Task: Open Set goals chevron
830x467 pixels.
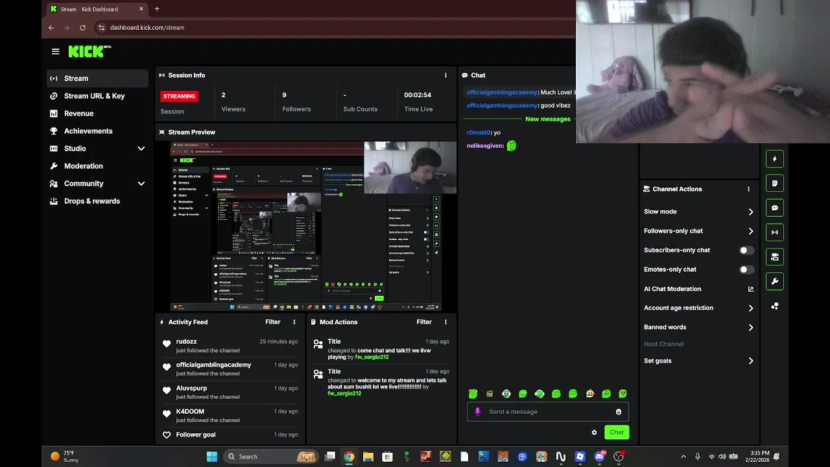Action: 751,361
